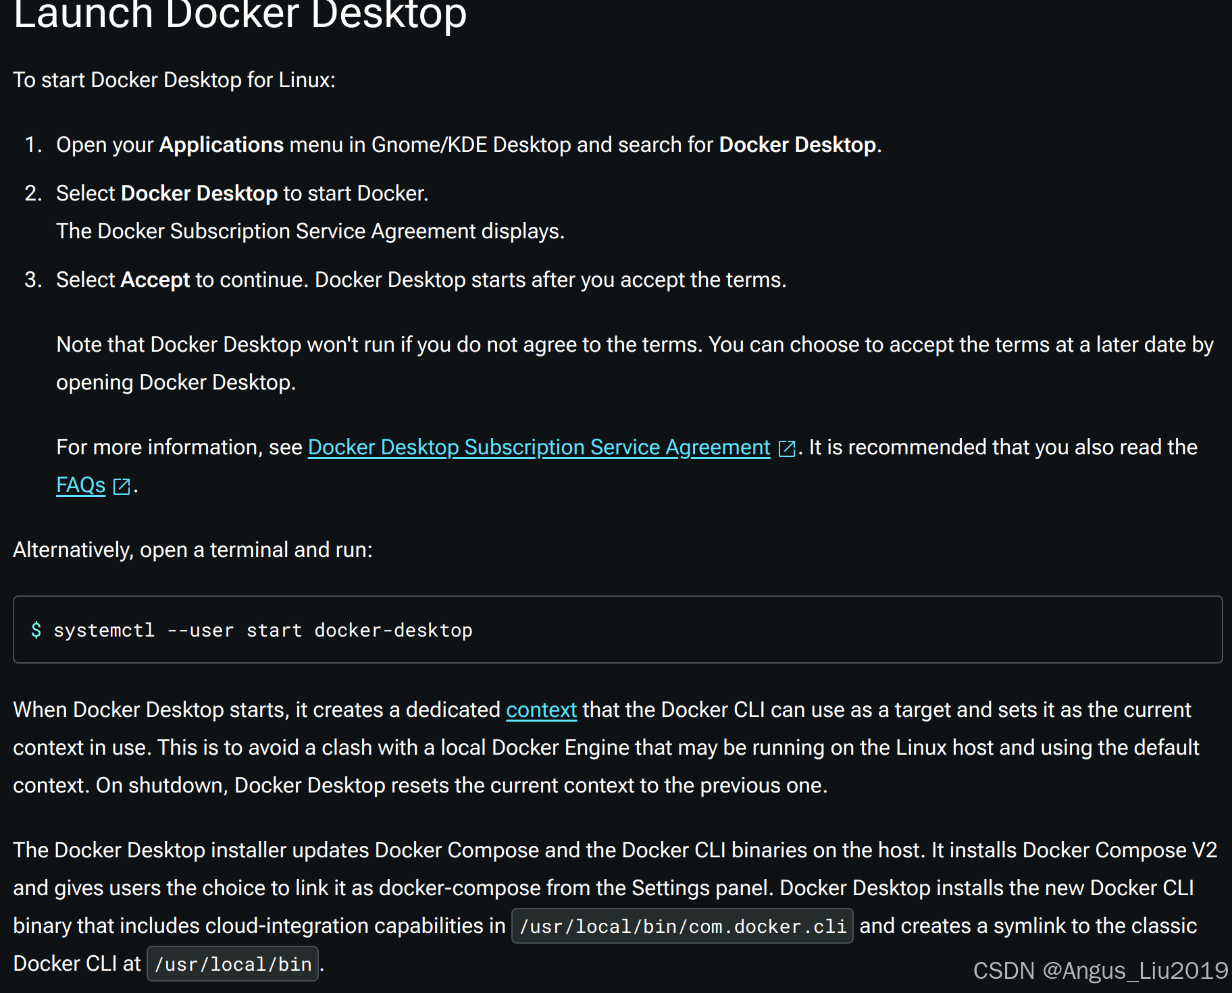Select the /usr/local/bin inline code snippet
Image resolution: width=1232 pixels, height=993 pixels.
pyautogui.click(x=232, y=963)
